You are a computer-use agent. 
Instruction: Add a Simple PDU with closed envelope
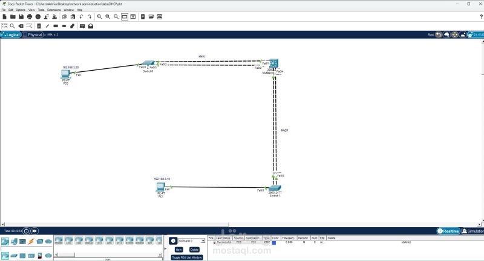pos(82,26)
